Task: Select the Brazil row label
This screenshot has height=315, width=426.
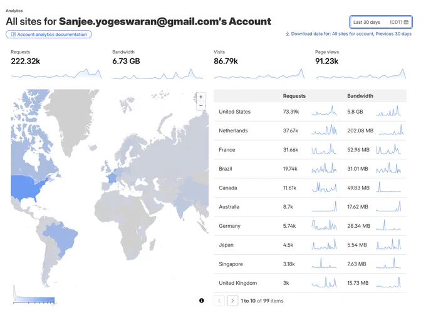Action: (x=226, y=169)
